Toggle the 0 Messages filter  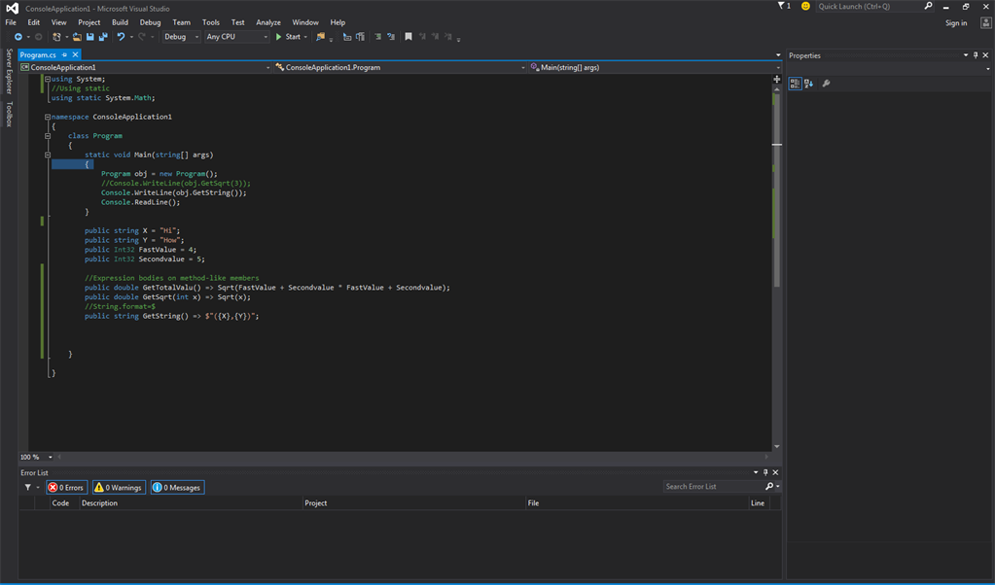[176, 487]
